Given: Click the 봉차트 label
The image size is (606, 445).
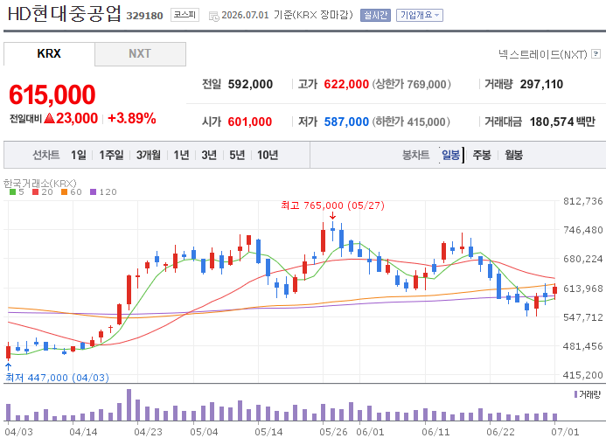Looking at the screenshot, I should pos(416,155).
